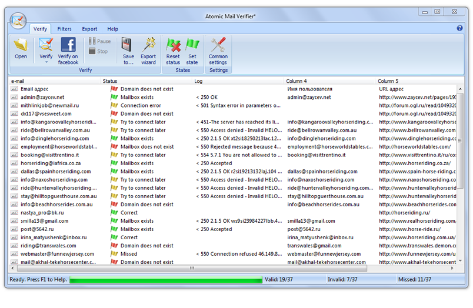473x308 pixels.
Task: Sort by the e-mail column header
Action: click(x=55, y=81)
